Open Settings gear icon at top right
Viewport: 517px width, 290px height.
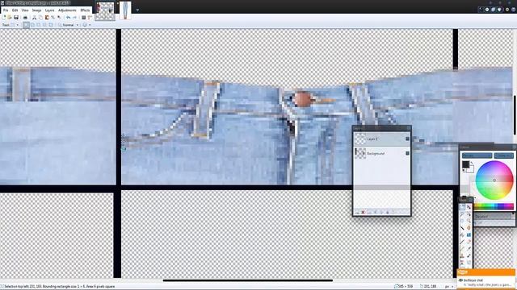(x=507, y=10)
